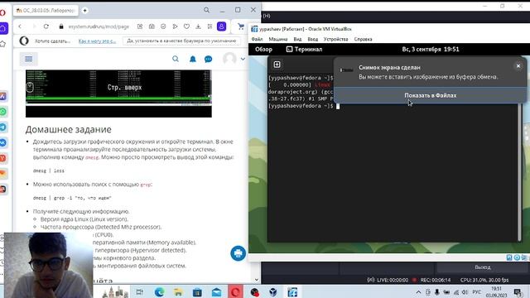Open WhatsApp in the Opera sidebar

pos(3,112)
